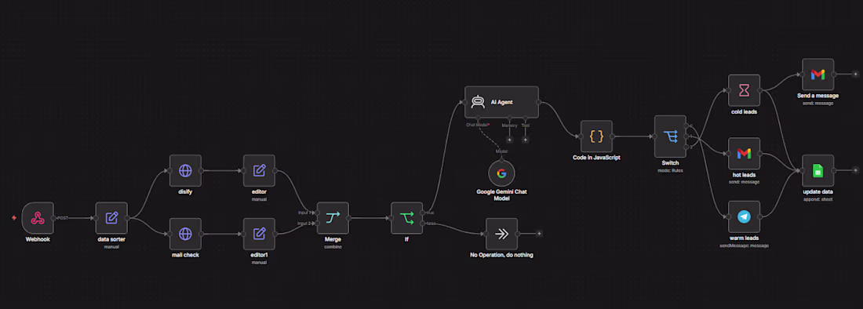The image size is (863, 309).
Task: Select the Merge node icon
Action: click(333, 218)
